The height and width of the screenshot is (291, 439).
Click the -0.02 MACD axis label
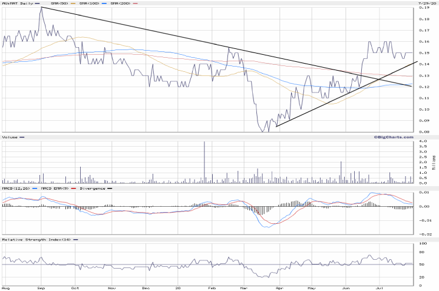click(424, 234)
